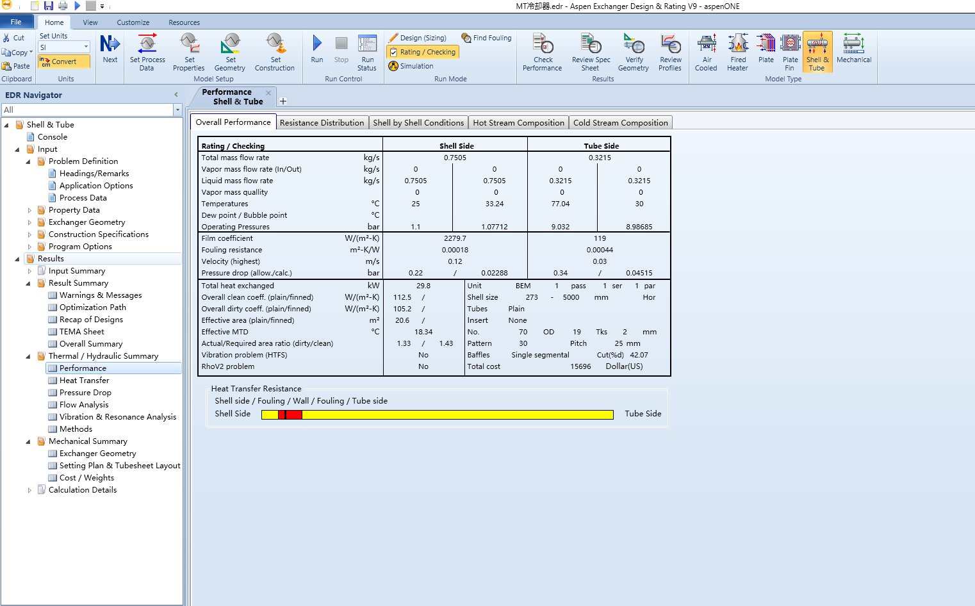
Task: Select Fired Heater model type
Action: (738, 52)
